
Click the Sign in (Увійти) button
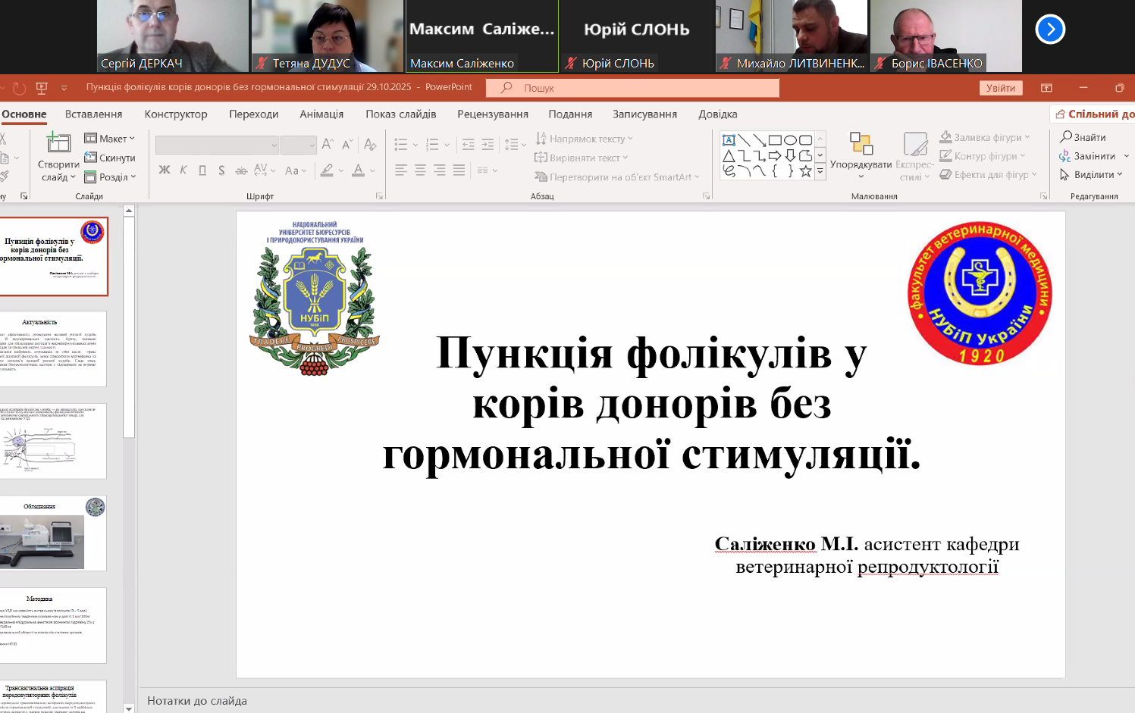click(1000, 88)
